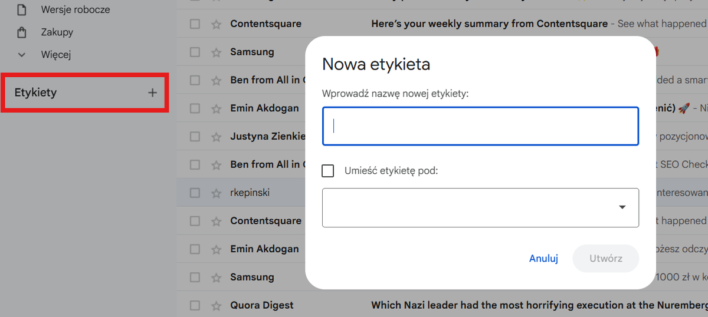Select the rkepinski email checkbox
The height and width of the screenshot is (317, 708).
pyautogui.click(x=195, y=193)
